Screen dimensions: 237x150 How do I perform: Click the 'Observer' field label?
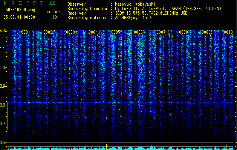(76, 4)
